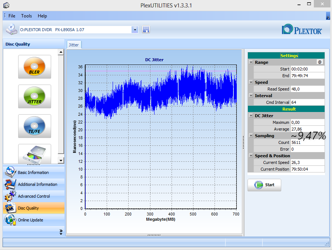Open Basic Information section
The height and width of the screenshot is (250, 332).
point(34,172)
